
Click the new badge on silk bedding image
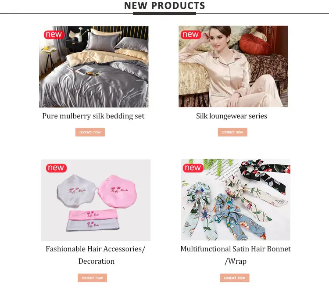point(54,35)
